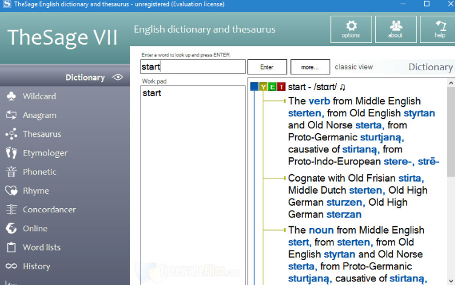Screen dimensions: 455x285
Task: Click the blue square tag
Action: click(x=254, y=87)
